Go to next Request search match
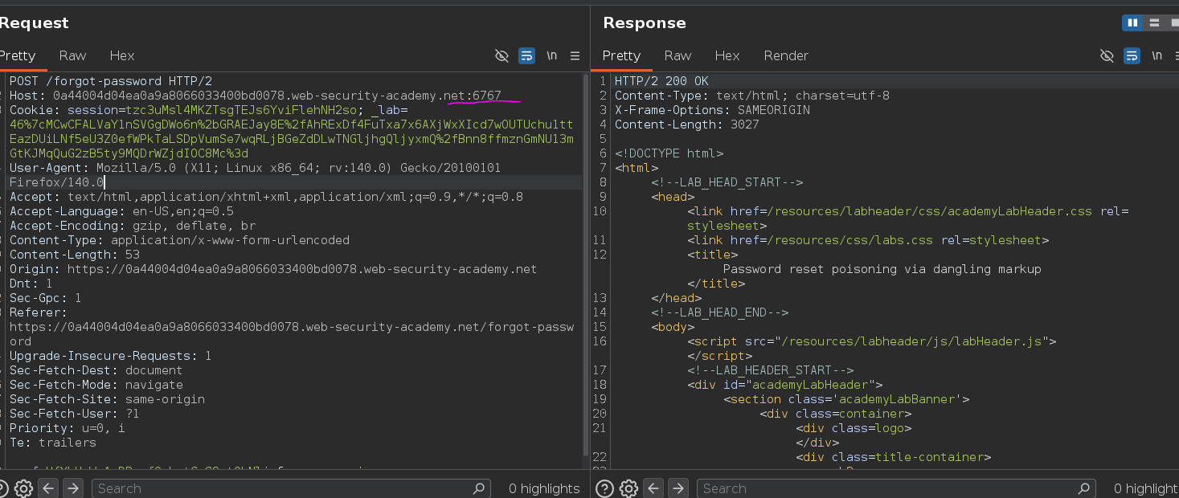Viewport: 1179px width, 498px height. (x=72, y=488)
